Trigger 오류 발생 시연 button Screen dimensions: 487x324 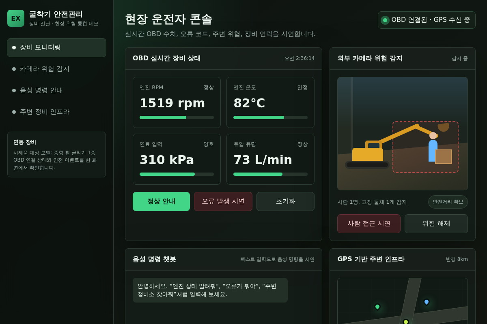[x=223, y=201]
